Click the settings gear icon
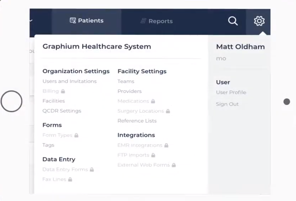Image resolution: width=296 pixels, height=201 pixels. pyautogui.click(x=259, y=21)
